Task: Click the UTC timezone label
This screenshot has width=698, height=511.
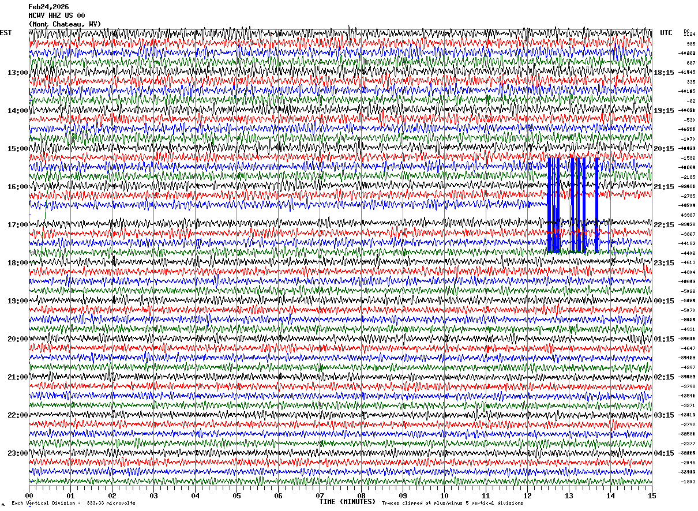Action: pyautogui.click(x=666, y=33)
